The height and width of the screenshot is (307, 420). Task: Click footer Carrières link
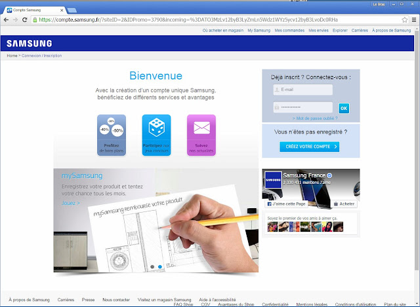[66, 300]
